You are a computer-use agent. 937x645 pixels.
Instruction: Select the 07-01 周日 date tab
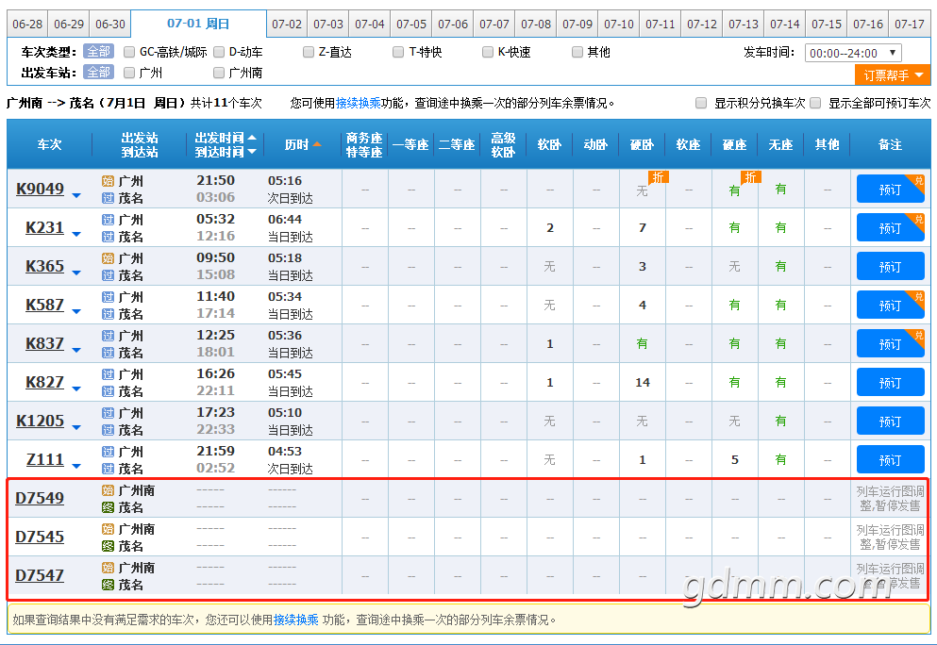[198, 24]
